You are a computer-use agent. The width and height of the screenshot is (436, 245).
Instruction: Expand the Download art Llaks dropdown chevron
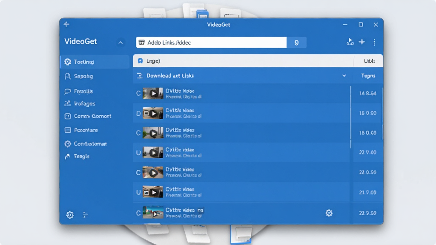point(344,76)
